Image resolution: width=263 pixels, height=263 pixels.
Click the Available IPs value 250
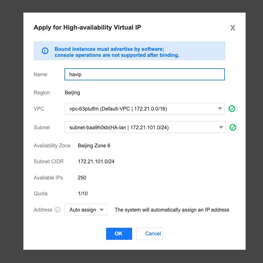[82, 178]
